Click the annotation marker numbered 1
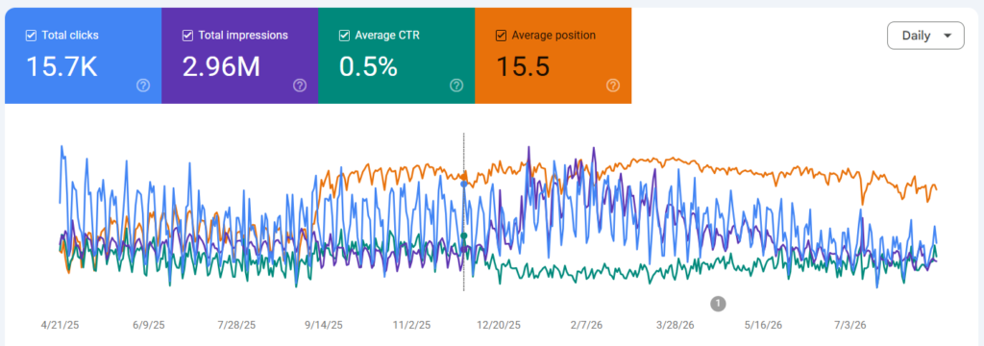984x346 pixels. 718,304
